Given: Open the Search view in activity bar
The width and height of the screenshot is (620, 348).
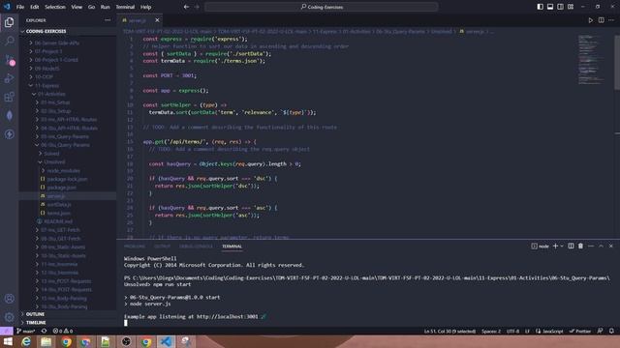Looking at the screenshot, I should click(x=9, y=41).
